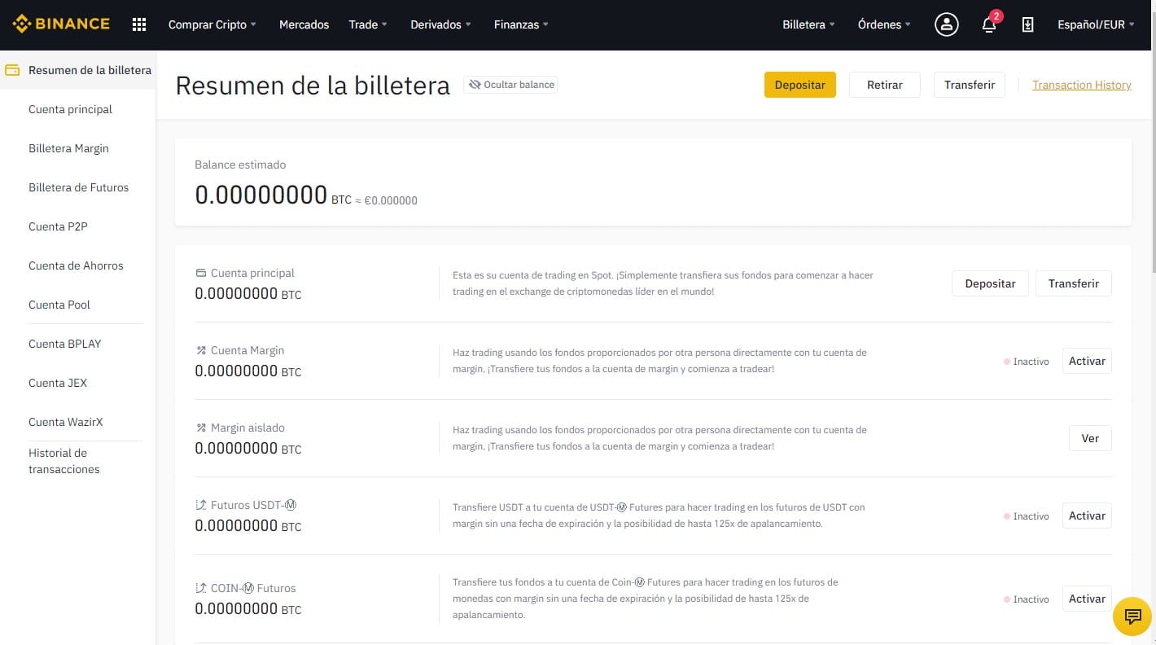The image size is (1156, 645).
Task: Click Transferir in Cuenta principal row
Action: tap(1073, 283)
